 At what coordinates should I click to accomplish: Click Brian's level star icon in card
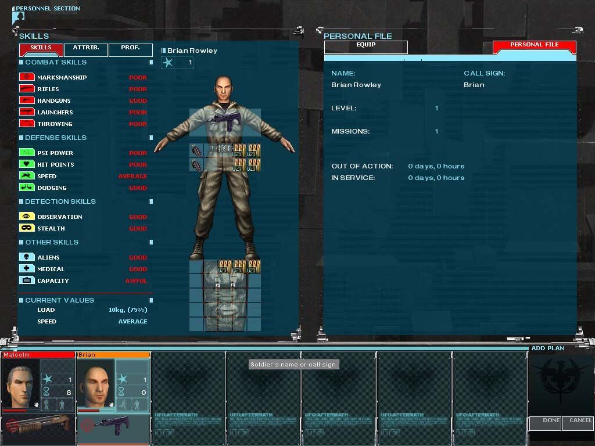122,379
